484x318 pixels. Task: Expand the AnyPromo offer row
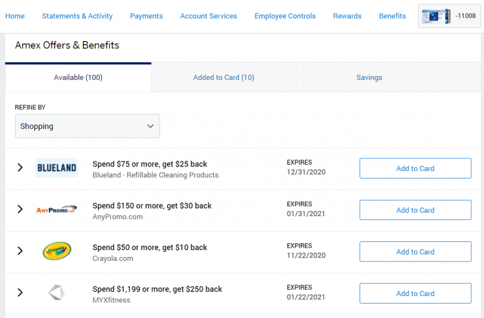20,209
